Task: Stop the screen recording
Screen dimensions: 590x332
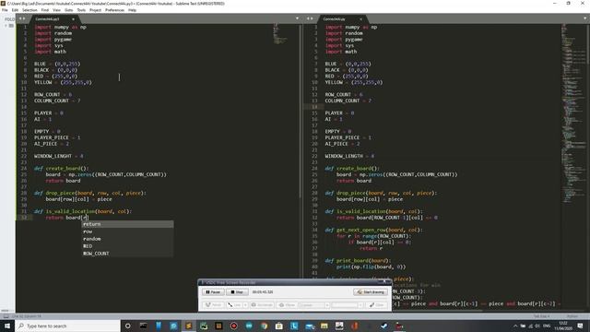Action: 237,292
